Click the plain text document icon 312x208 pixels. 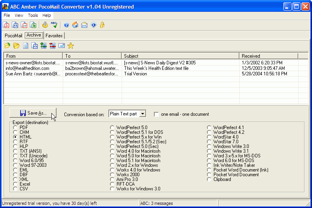pos(26,46)
